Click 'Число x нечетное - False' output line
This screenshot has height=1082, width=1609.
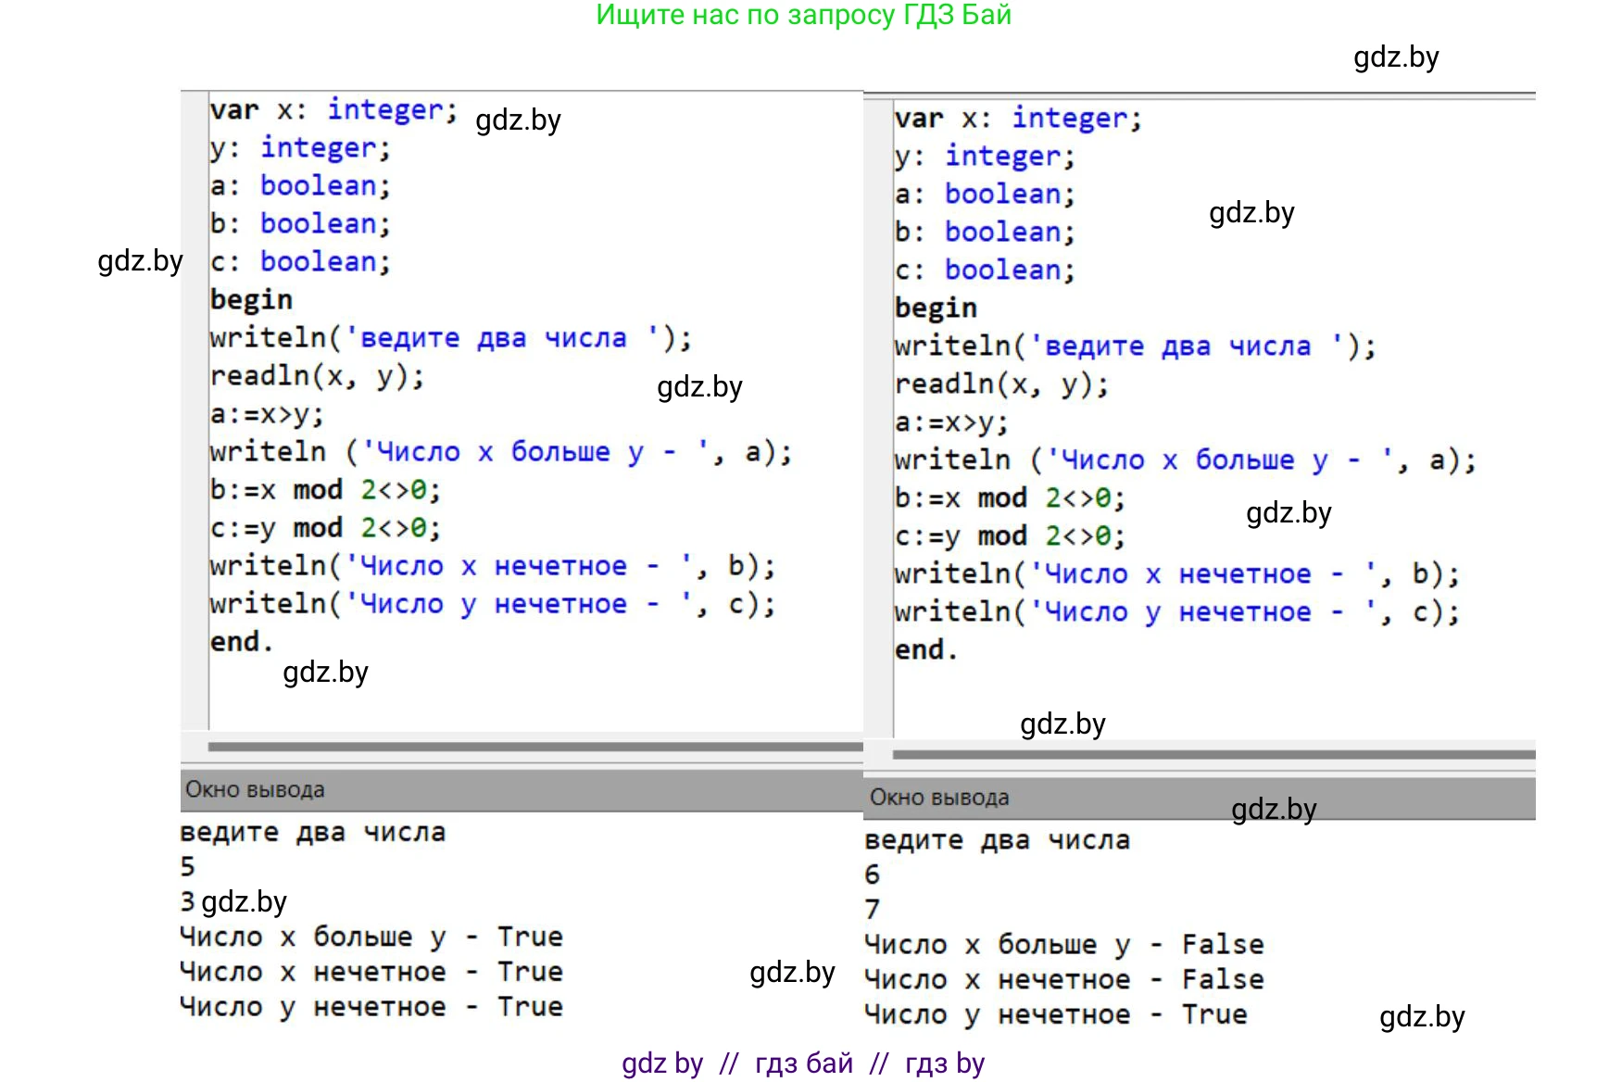(x=1063, y=979)
